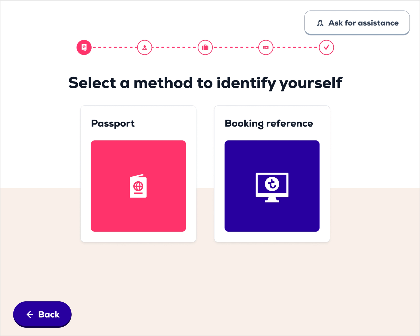Click the assistance agent icon

coord(320,23)
